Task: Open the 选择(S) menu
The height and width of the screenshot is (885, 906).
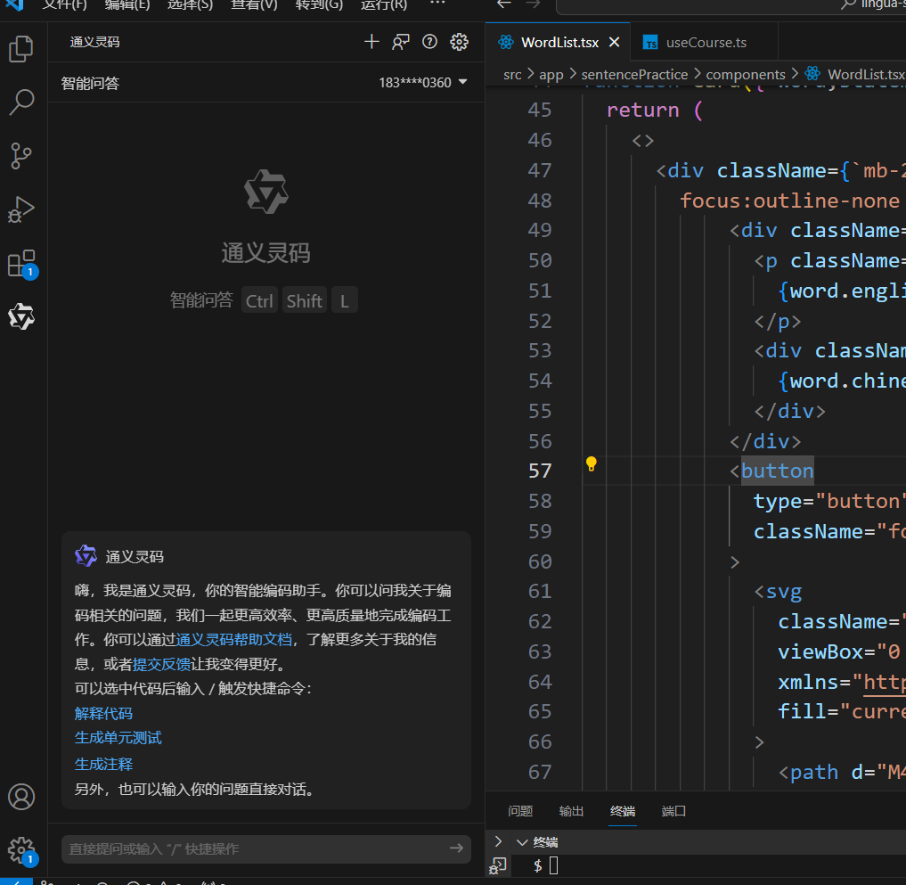Action: point(190,4)
